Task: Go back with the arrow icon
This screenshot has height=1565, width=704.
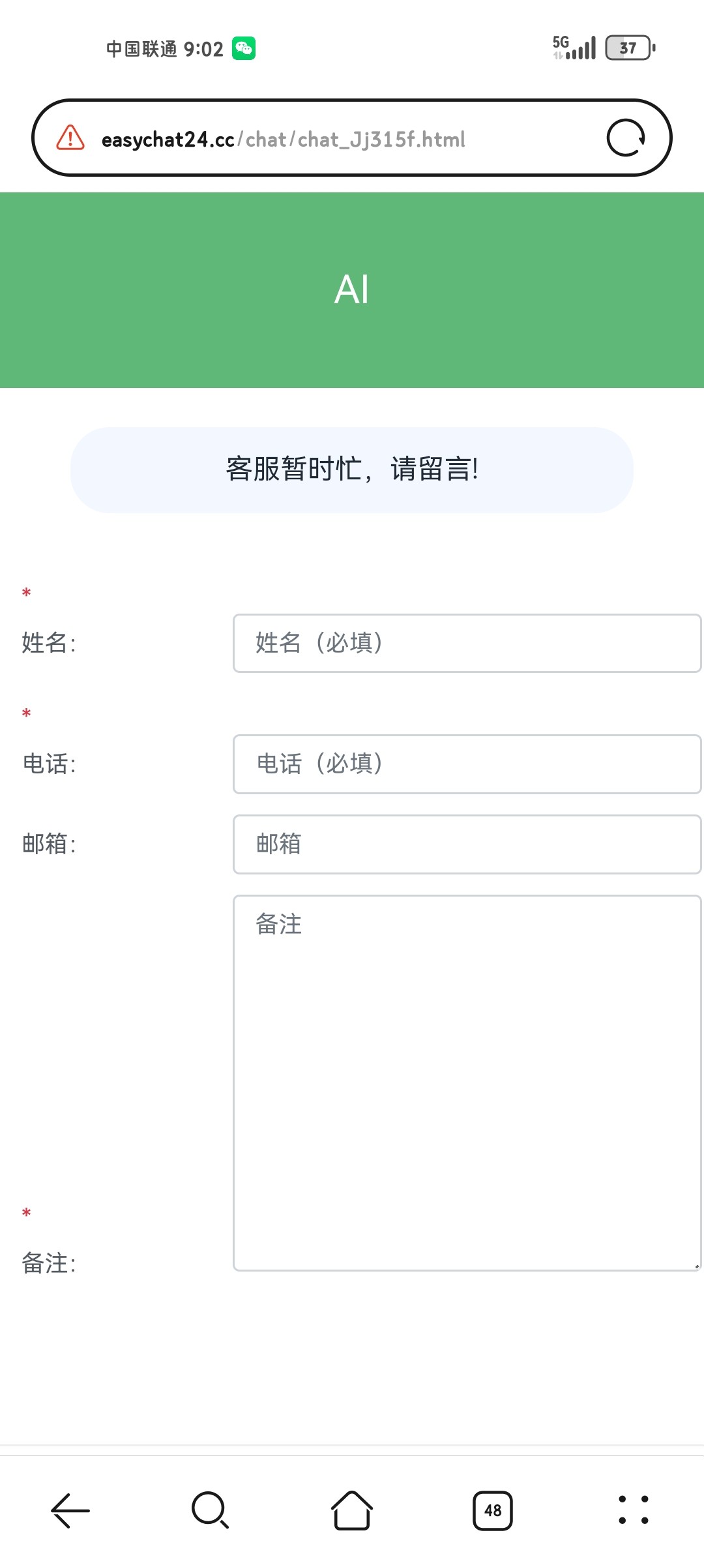Action: (70, 1510)
